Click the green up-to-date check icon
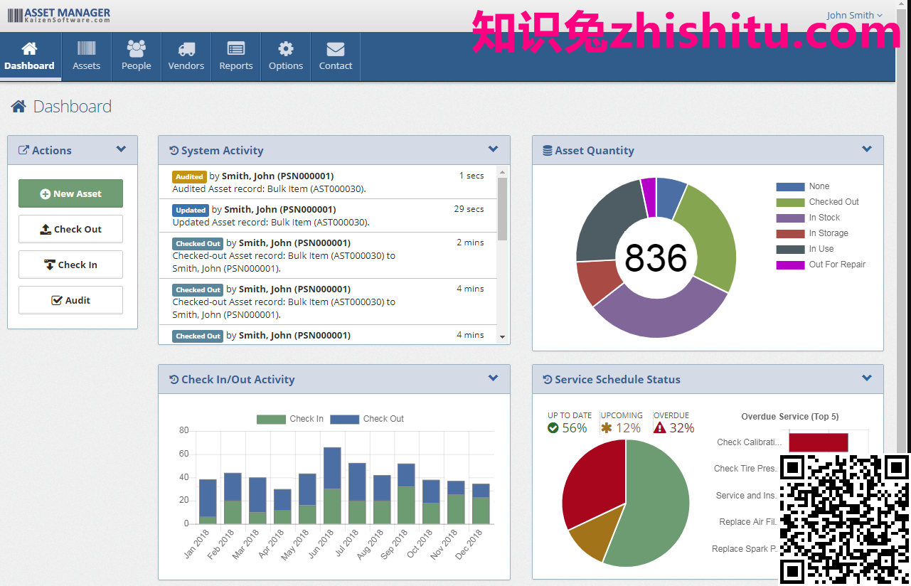This screenshot has height=586, width=911. (x=553, y=427)
